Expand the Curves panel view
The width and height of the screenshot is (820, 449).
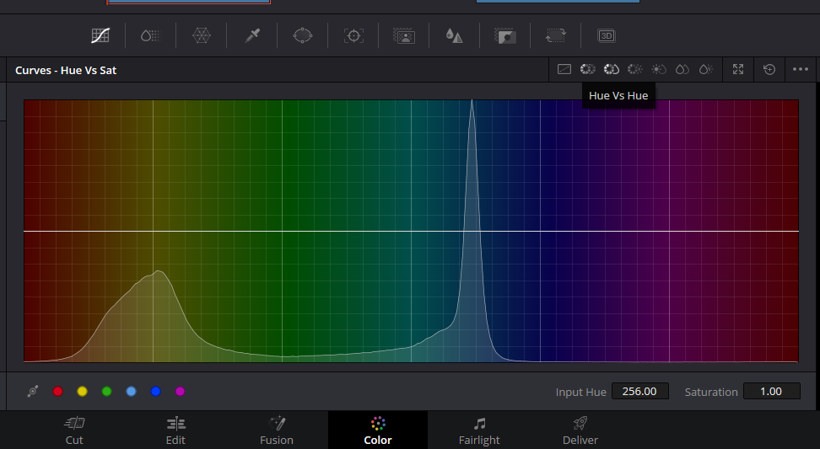tap(738, 69)
